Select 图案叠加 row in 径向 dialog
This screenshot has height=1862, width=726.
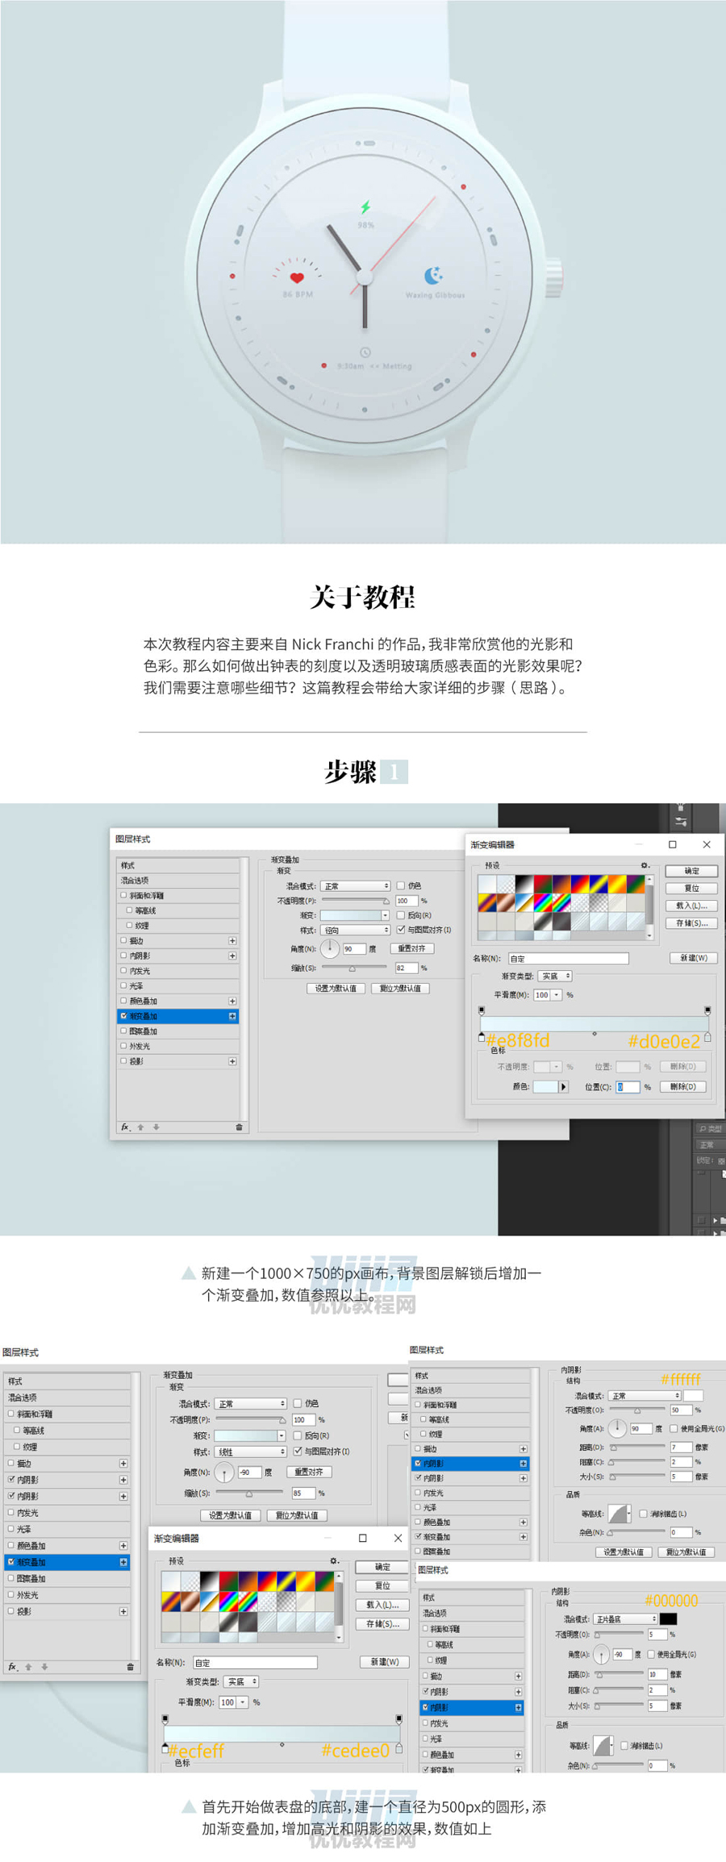178,1031
